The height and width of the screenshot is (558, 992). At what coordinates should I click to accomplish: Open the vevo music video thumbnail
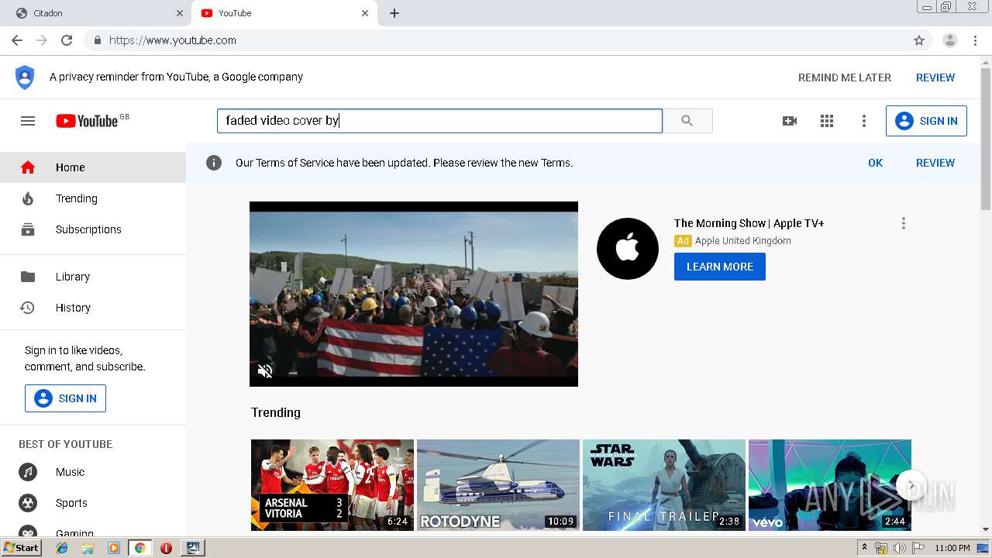pyautogui.click(x=830, y=485)
